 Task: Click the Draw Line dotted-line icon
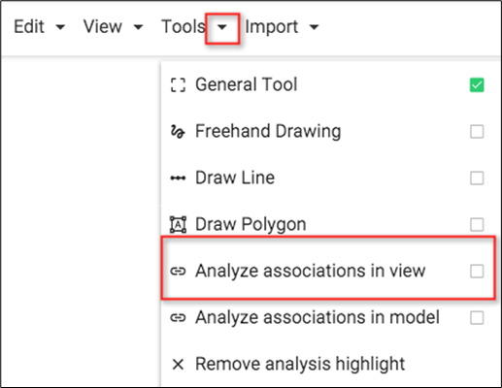click(x=178, y=178)
